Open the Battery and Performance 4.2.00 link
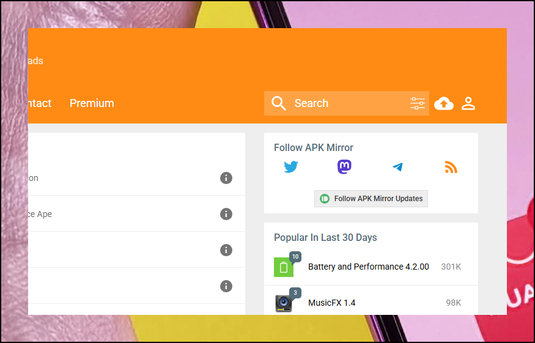Screen dimensions: 535x343 click(369, 267)
